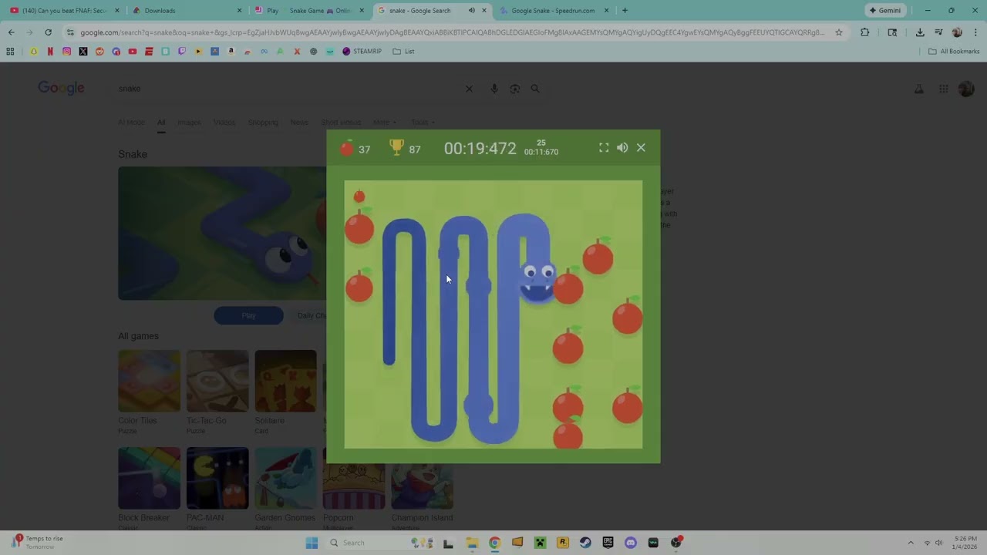This screenshot has width=987, height=555.
Task: Clear the search box with X
Action: pos(469,89)
